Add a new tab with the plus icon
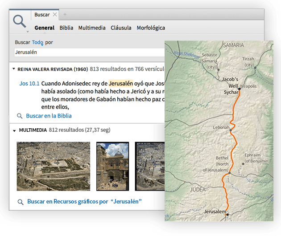Image resolution: width=281 pixels, height=236 pixels. click(x=65, y=14)
